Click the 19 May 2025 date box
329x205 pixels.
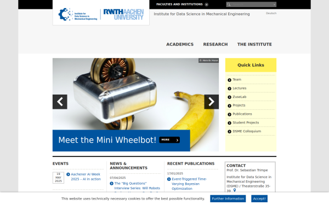coord(58,178)
